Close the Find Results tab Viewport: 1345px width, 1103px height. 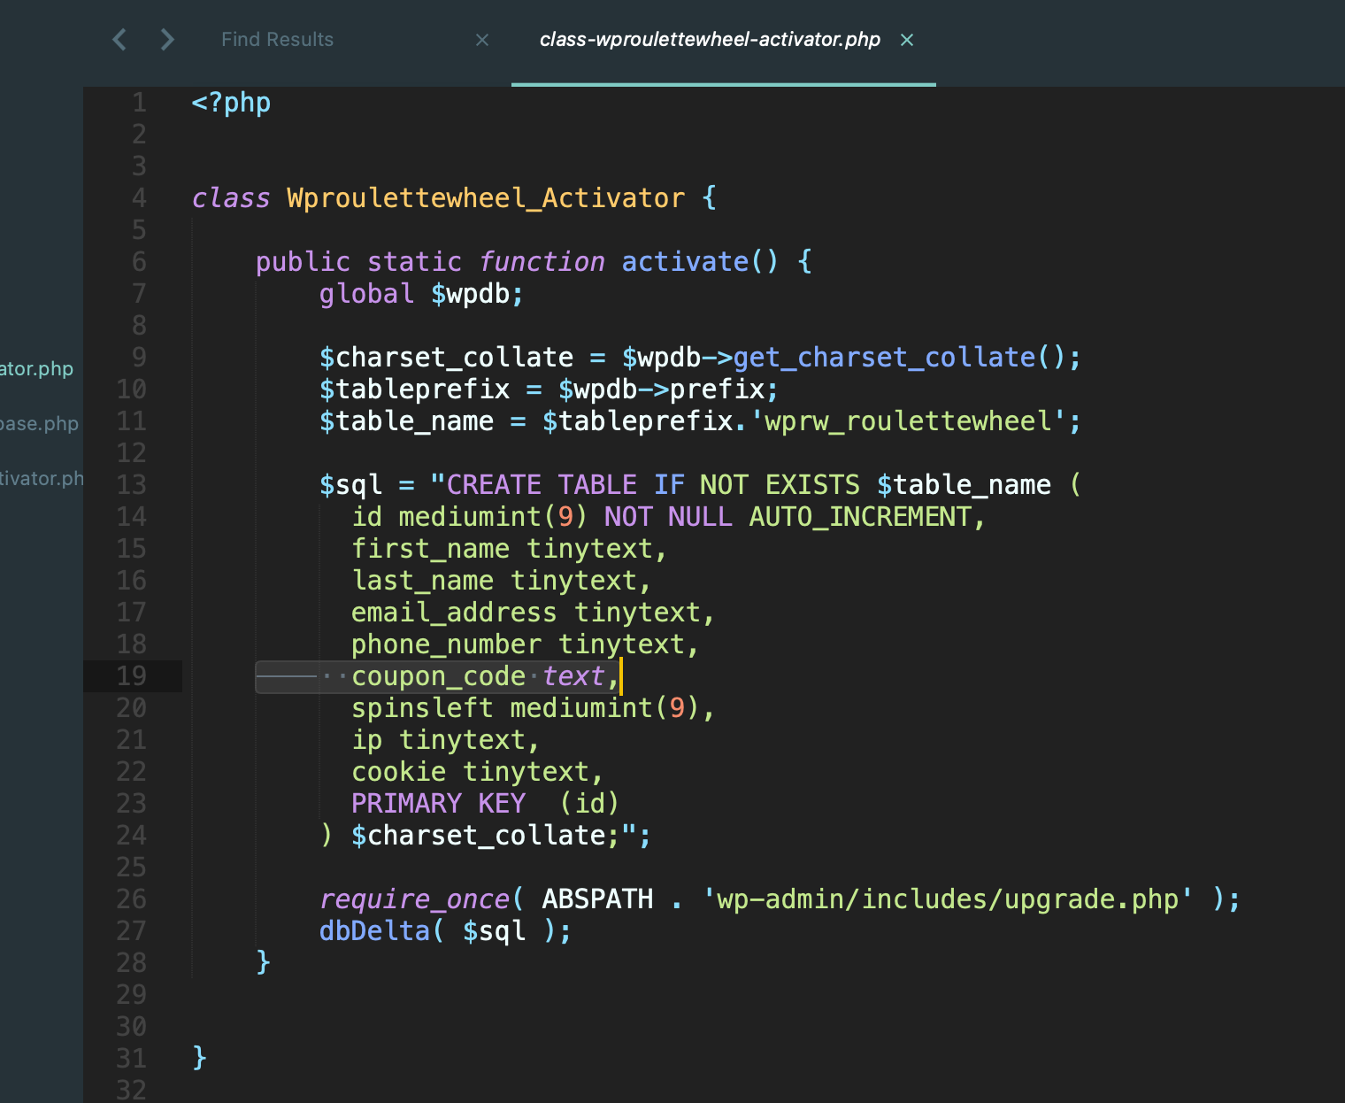pos(482,39)
